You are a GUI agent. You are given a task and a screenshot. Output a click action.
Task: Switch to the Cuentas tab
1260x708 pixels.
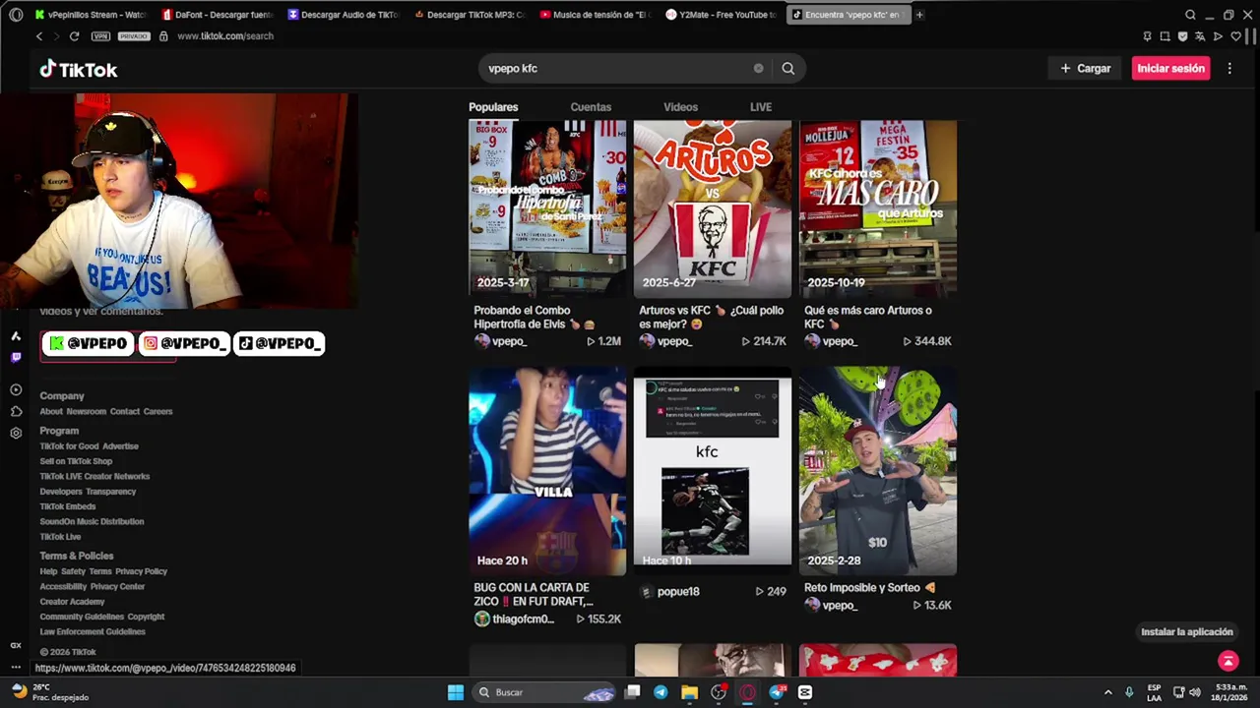pos(591,107)
